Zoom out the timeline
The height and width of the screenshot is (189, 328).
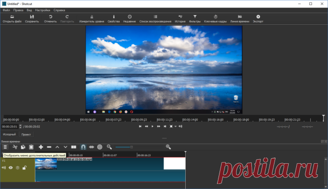pos(109,147)
